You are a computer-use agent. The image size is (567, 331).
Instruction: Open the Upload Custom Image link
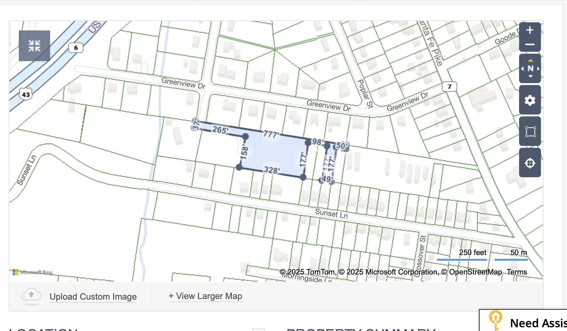tap(93, 297)
